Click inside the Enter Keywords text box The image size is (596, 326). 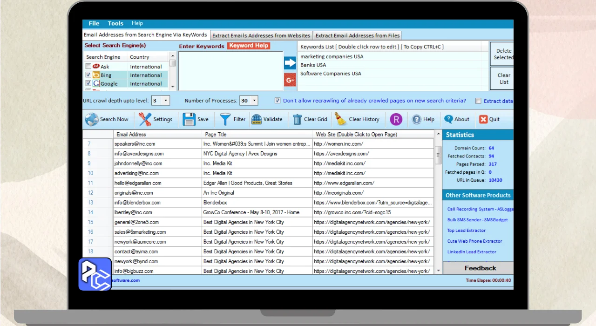230,70
